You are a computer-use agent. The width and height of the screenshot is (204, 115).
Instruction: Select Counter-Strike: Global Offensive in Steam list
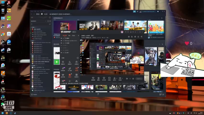[x=41, y=62]
